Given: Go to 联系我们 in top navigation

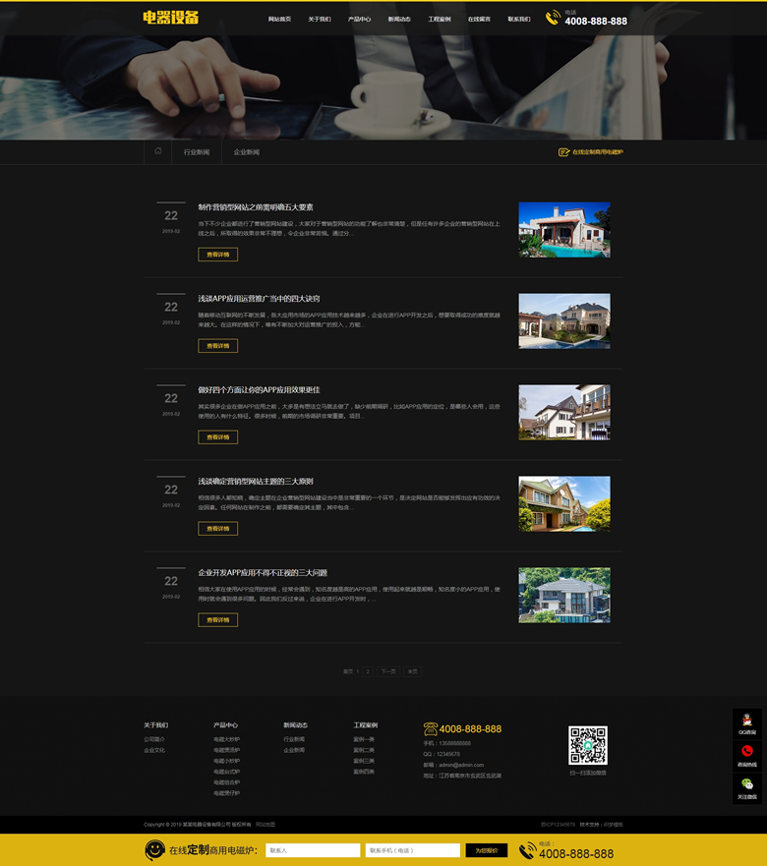Looking at the screenshot, I should [x=519, y=19].
